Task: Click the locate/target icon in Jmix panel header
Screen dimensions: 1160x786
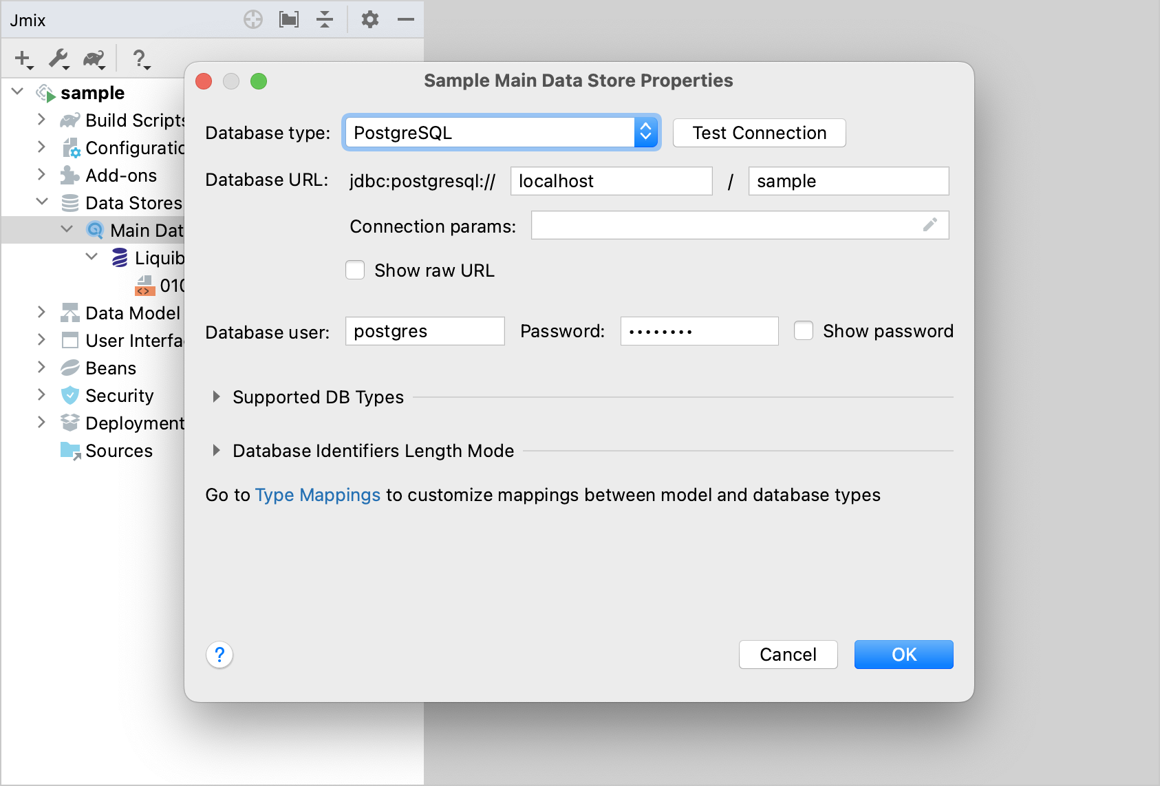Action: point(253,19)
